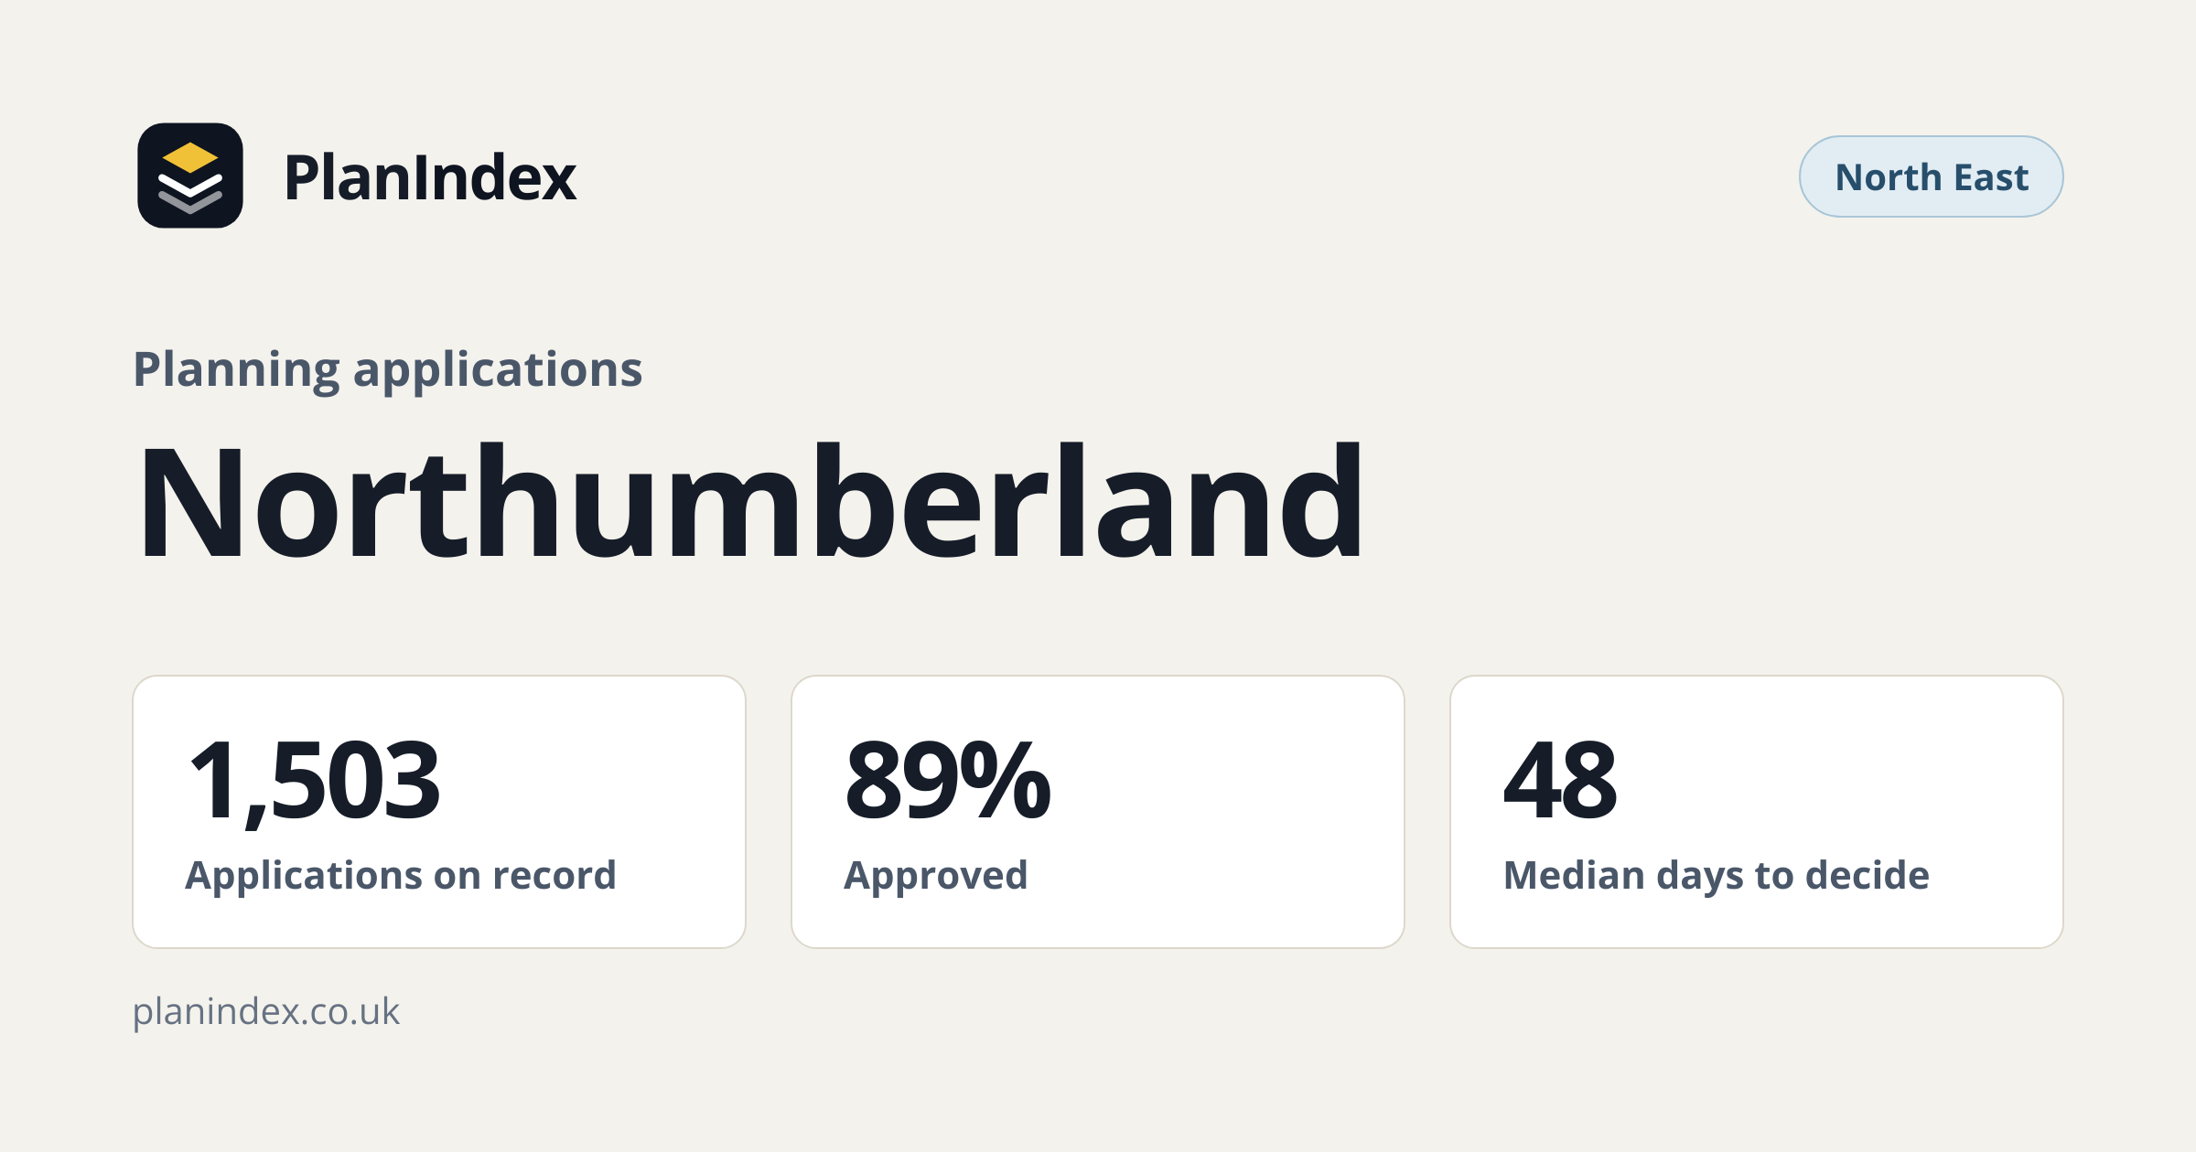Image resolution: width=2196 pixels, height=1152 pixels.
Task: Click the 89% approval figure
Action: point(948,779)
